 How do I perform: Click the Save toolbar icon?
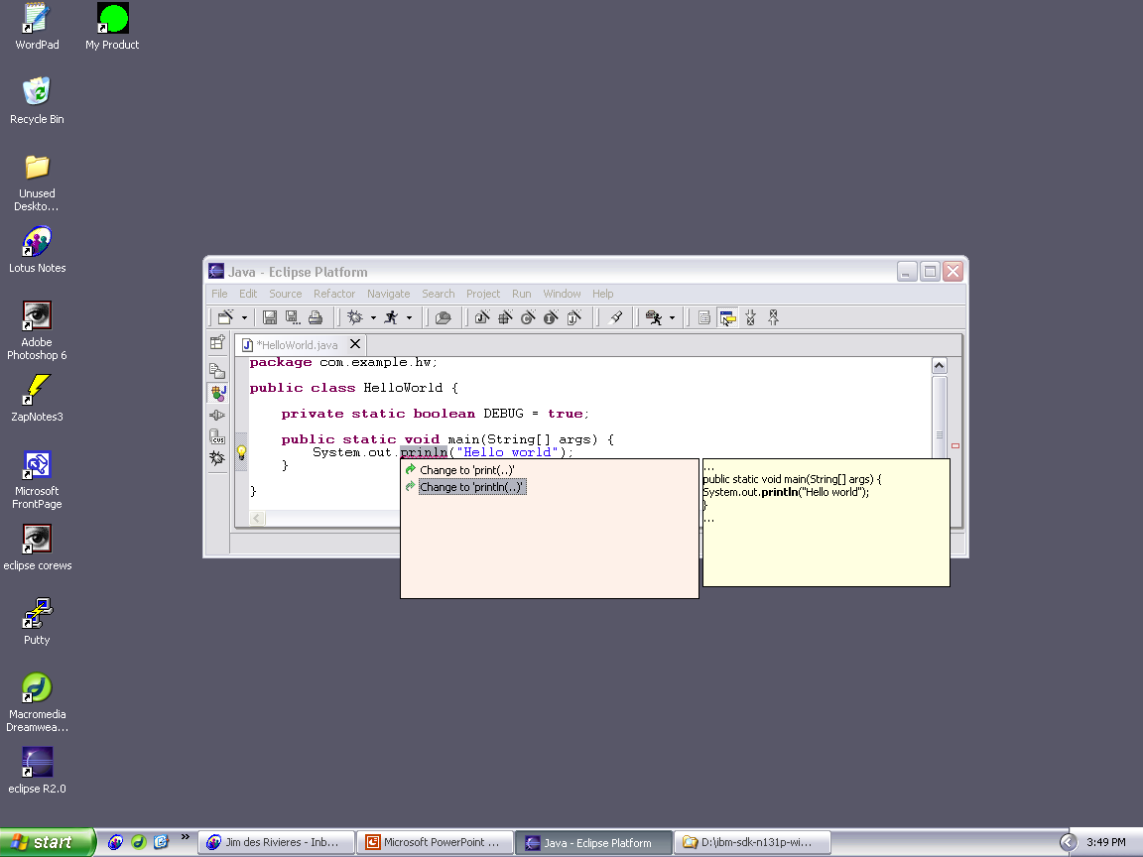point(269,317)
